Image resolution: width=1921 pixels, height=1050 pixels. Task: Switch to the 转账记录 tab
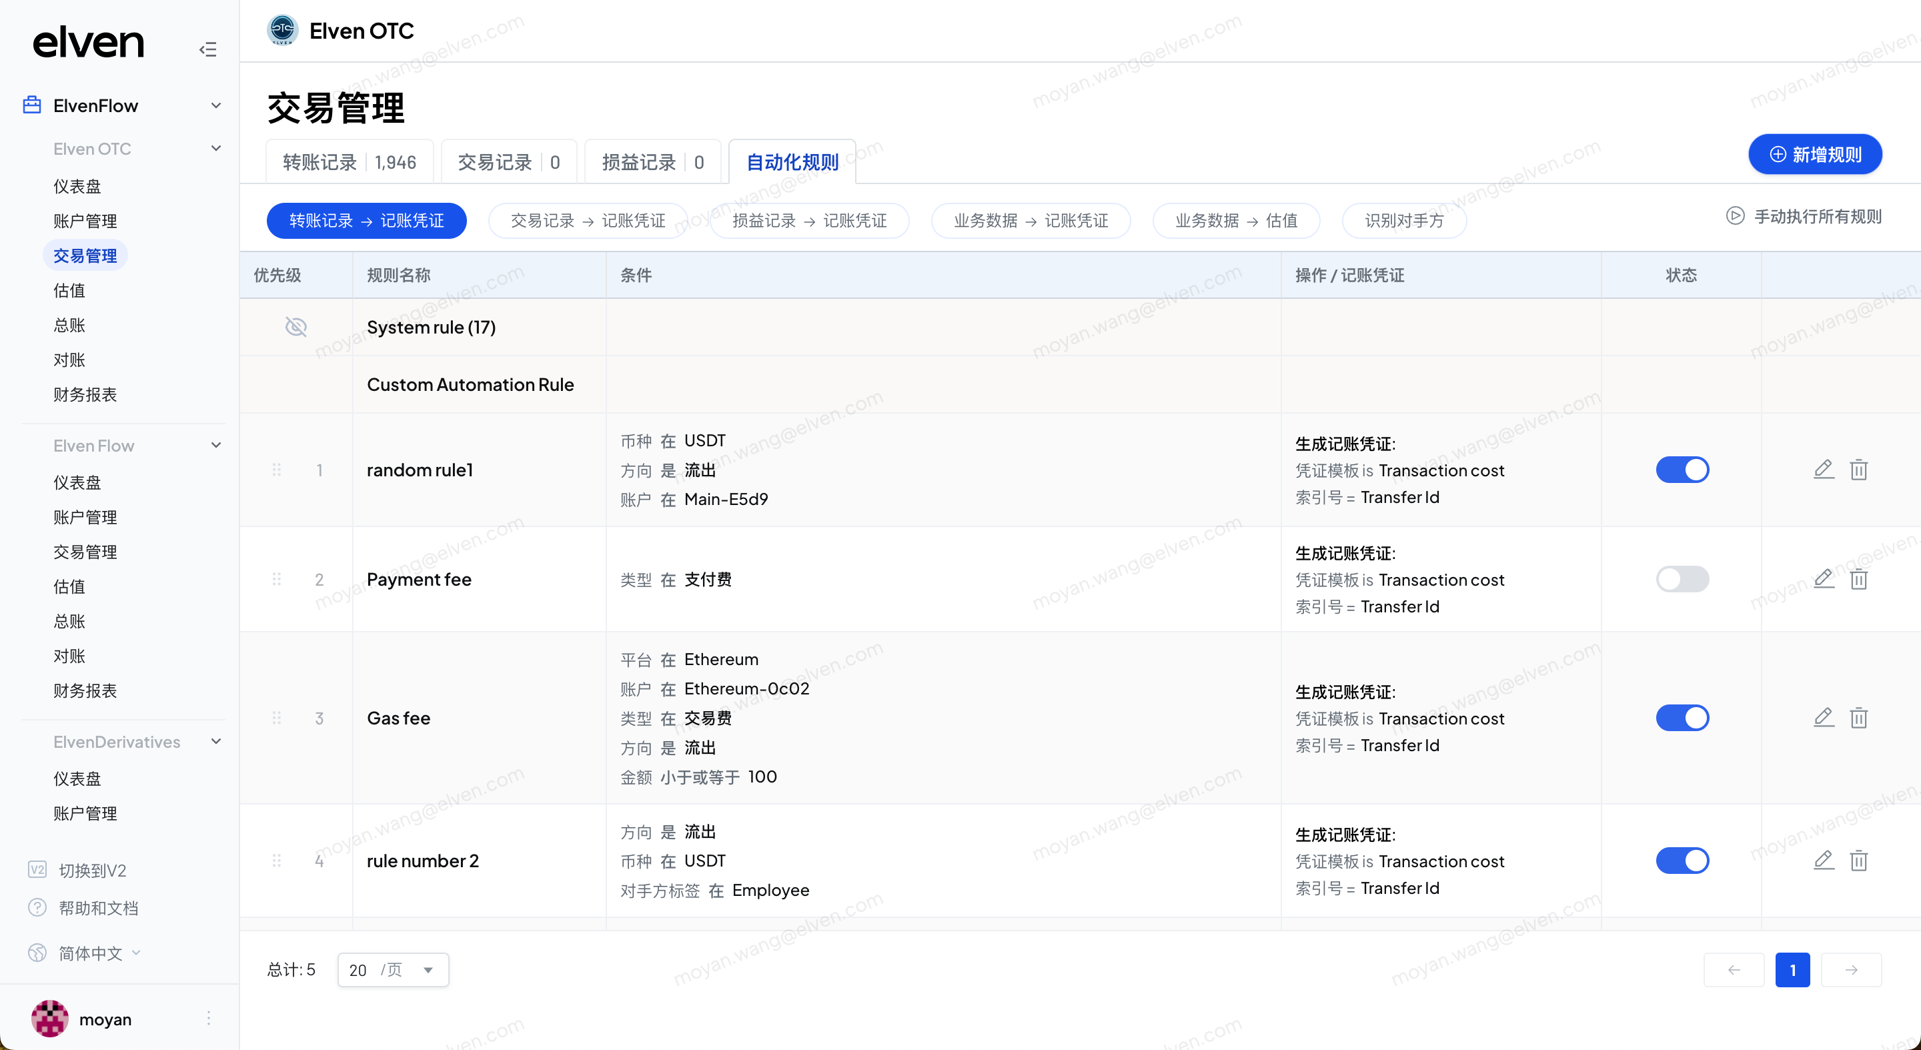click(x=349, y=162)
